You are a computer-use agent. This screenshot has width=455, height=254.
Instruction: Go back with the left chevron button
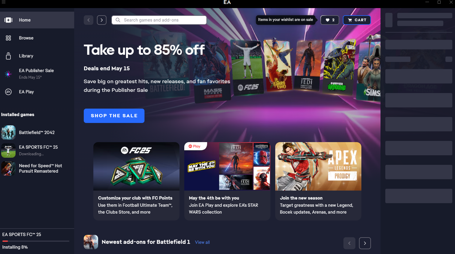click(89, 20)
